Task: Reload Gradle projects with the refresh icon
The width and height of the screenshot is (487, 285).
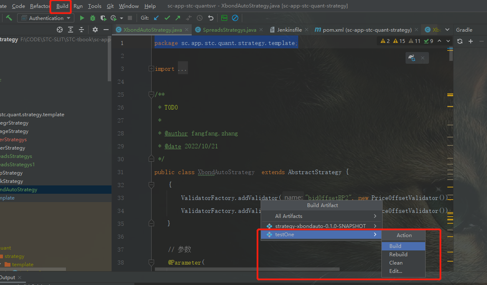Action: coord(460,41)
